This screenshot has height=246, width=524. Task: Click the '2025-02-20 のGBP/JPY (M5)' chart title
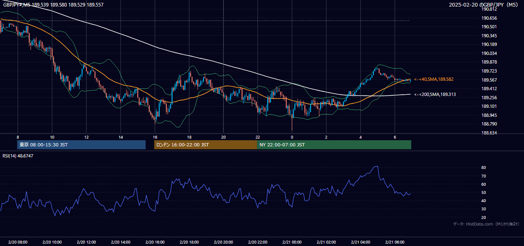[484, 5]
